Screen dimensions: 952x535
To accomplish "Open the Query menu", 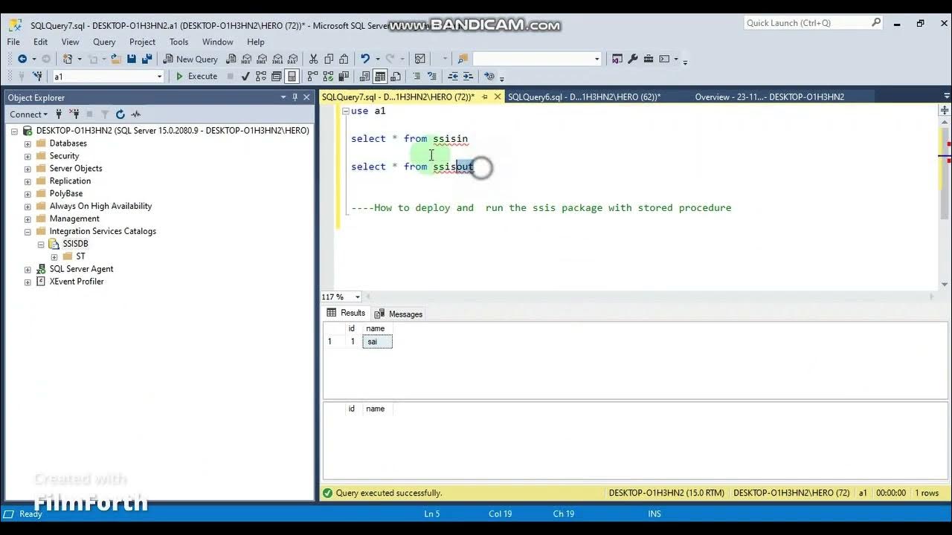I will [104, 42].
